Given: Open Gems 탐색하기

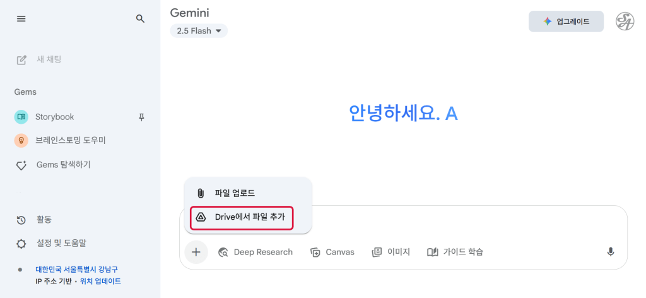Looking at the screenshot, I should (x=63, y=164).
